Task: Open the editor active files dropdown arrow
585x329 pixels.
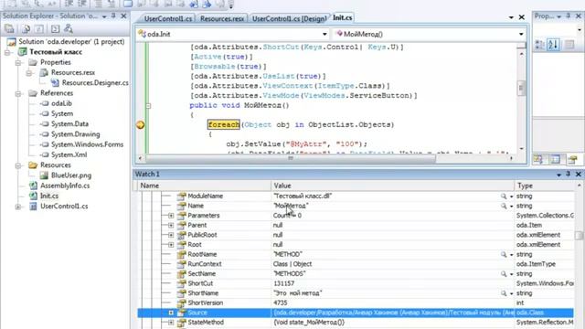Action: 511,17
